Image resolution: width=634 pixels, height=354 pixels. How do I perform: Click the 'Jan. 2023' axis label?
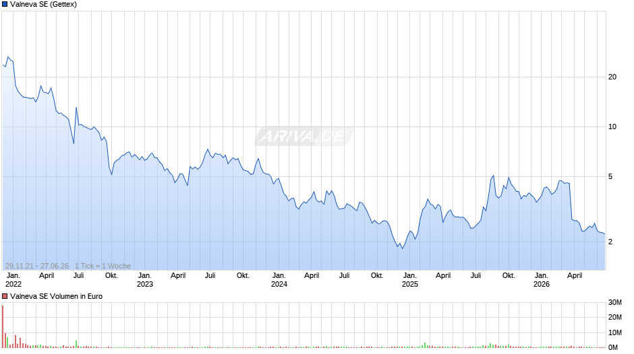[x=145, y=280]
